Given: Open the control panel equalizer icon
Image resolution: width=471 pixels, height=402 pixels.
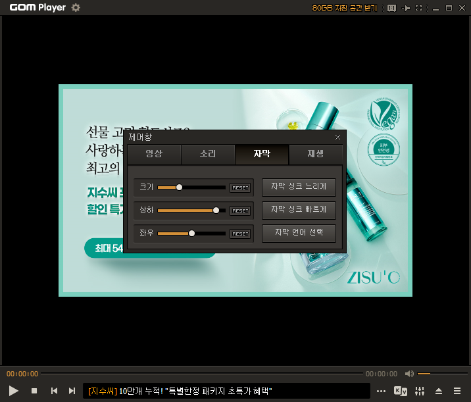Looking at the screenshot, I should pos(420,391).
